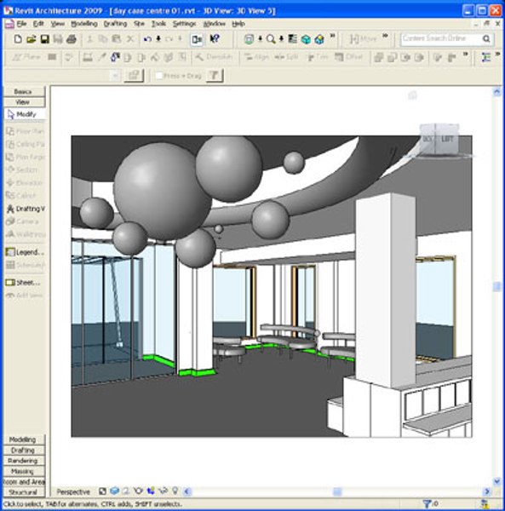Click the Legend command

pyautogui.click(x=25, y=252)
